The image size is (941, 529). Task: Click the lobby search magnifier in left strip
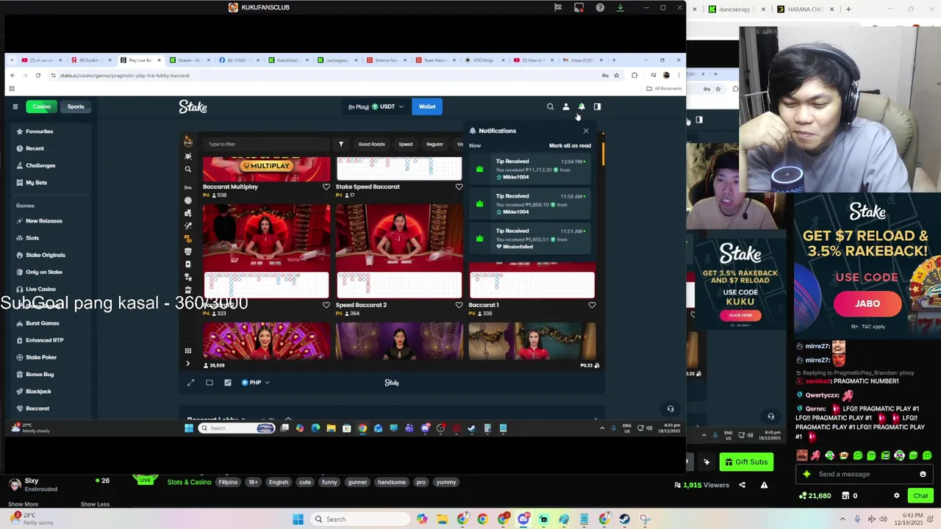coord(187,169)
